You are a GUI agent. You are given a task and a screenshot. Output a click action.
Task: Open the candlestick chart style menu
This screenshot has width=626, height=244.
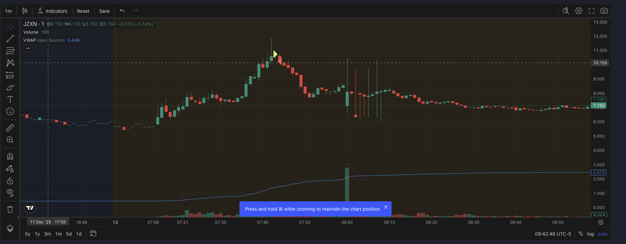[25, 11]
